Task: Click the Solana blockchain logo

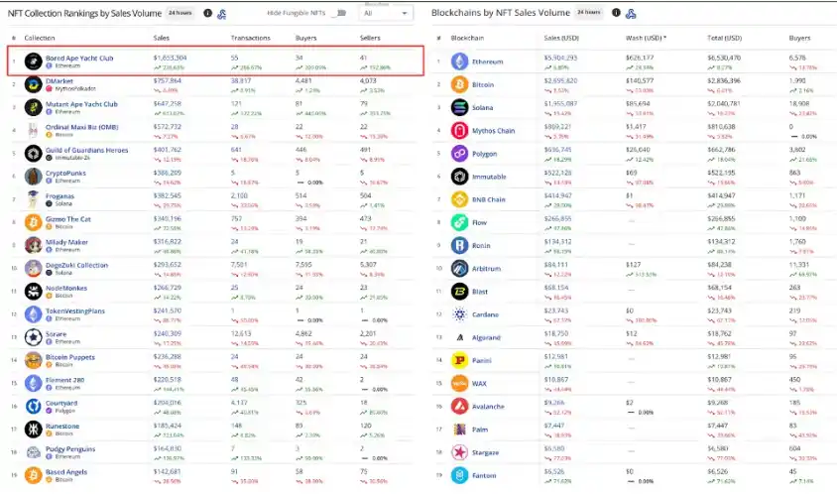Action: [x=459, y=107]
